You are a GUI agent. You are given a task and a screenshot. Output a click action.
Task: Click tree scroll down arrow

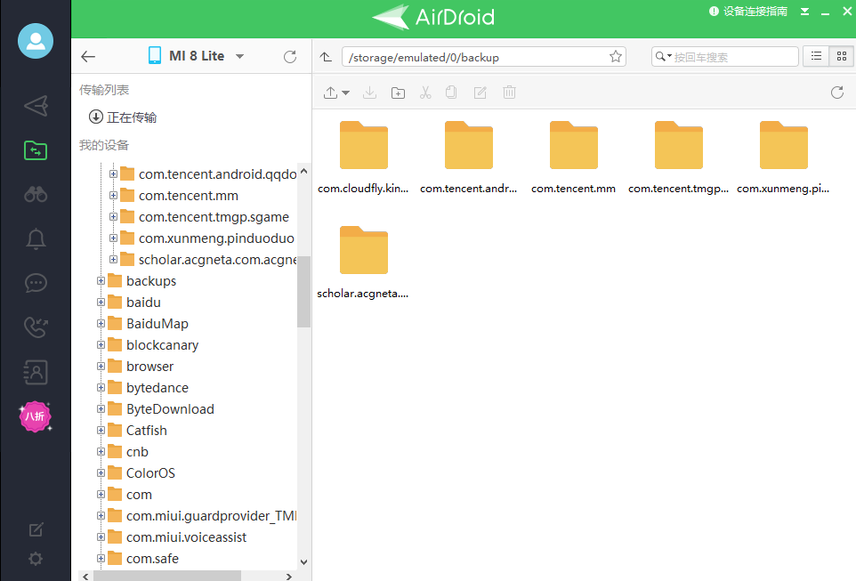[303, 562]
